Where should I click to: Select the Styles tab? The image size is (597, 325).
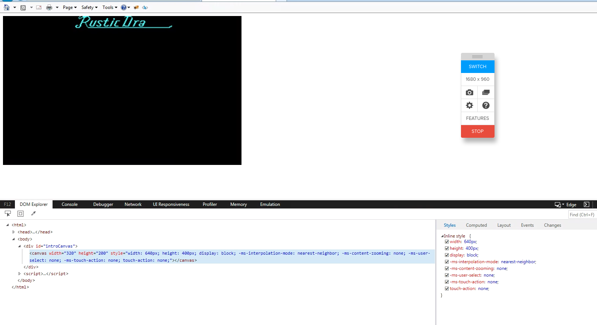(450, 225)
